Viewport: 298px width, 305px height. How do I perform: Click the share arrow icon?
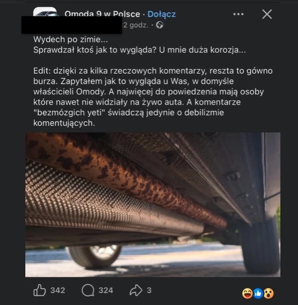pyautogui.click(x=136, y=290)
